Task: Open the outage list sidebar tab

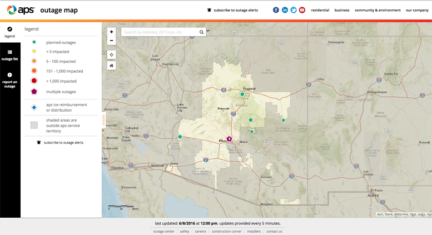Action: 10,55
